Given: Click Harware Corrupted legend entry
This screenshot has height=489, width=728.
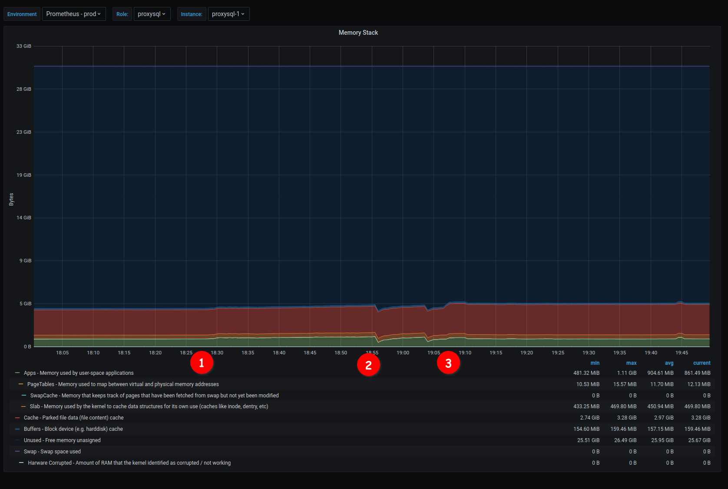Looking at the screenshot, I should tap(129, 463).
